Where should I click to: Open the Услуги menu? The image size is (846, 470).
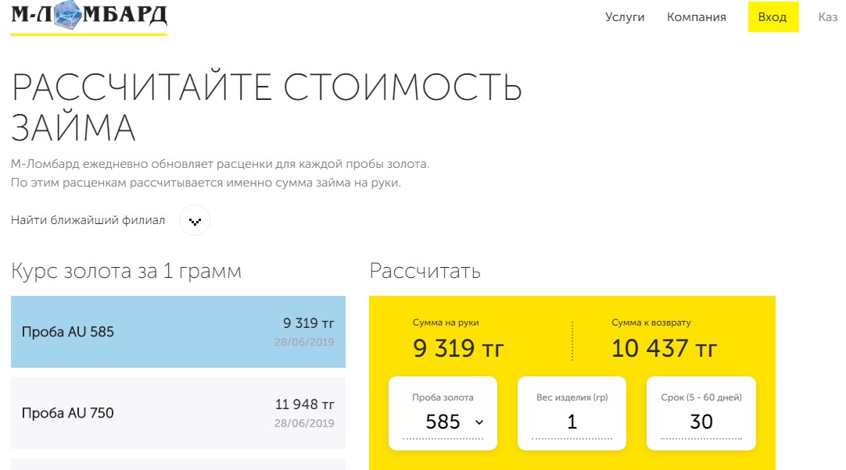point(625,17)
